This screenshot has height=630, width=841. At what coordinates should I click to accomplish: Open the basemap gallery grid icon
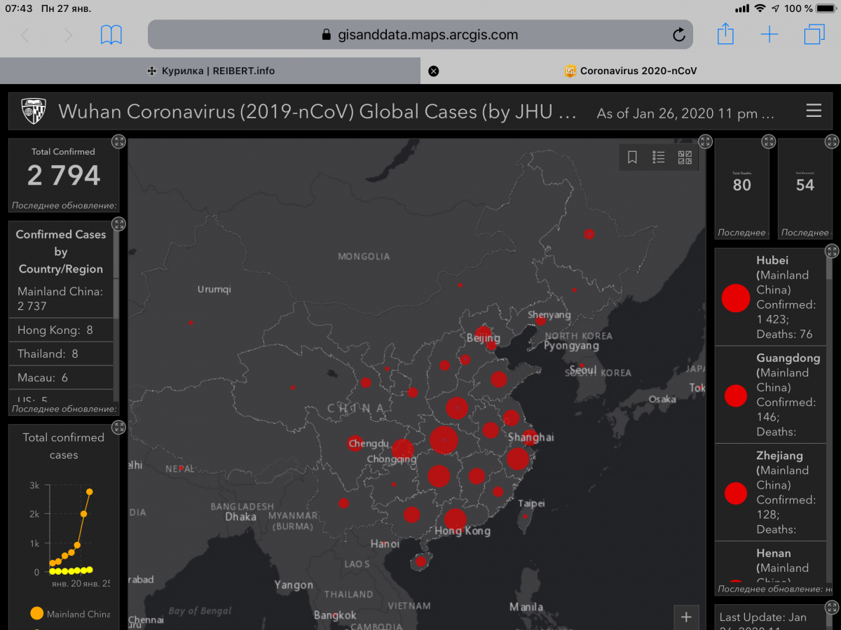tap(685, 157)
